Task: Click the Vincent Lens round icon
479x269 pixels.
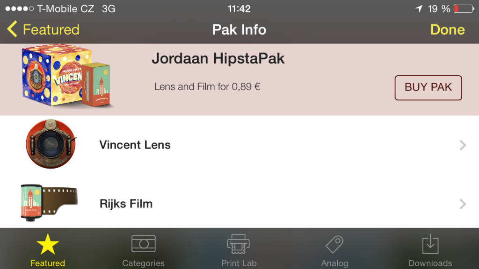Action: (x=51, y=144)
